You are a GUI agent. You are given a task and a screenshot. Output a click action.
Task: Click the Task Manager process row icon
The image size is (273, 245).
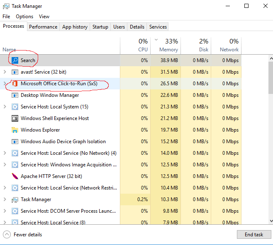point(15,199)
